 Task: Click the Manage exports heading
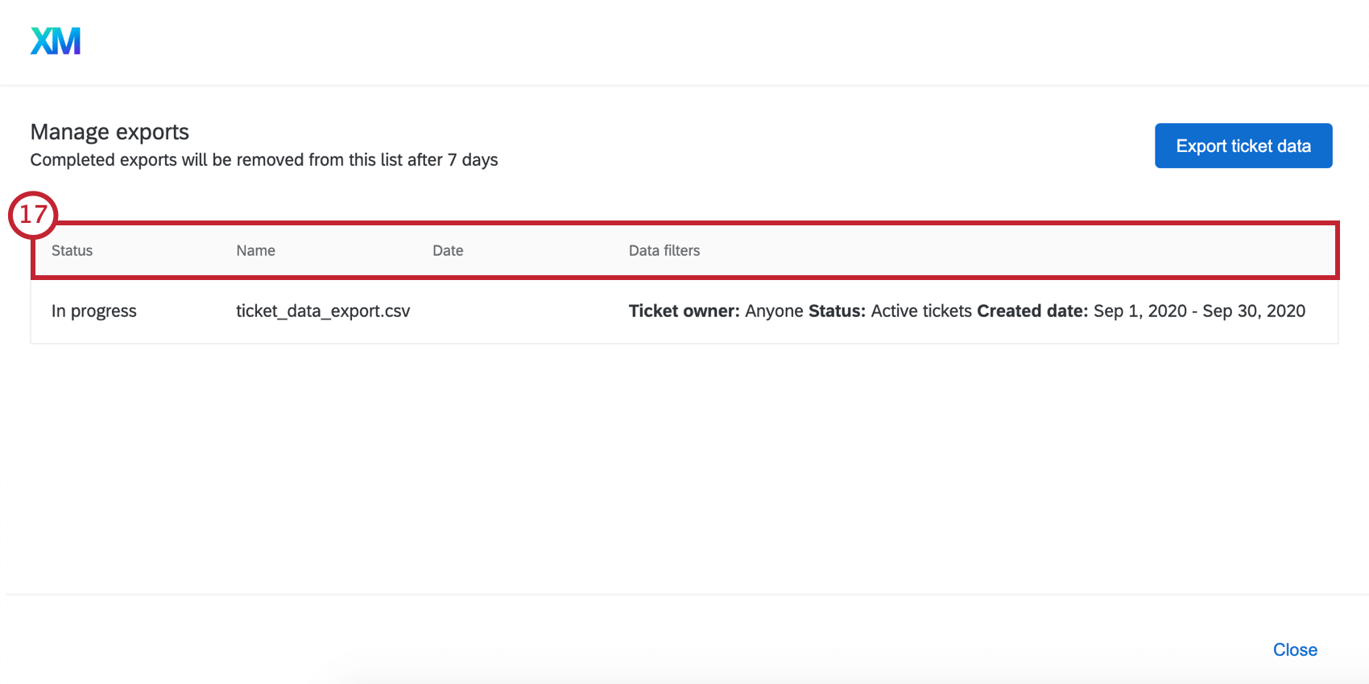[x=110, y=132]
